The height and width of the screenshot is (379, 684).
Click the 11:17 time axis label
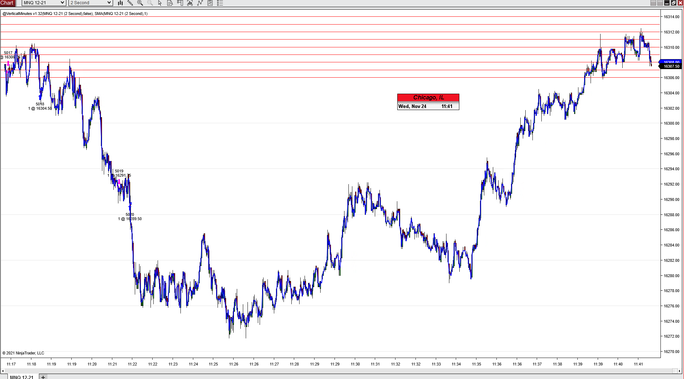[x=11, y=364]
